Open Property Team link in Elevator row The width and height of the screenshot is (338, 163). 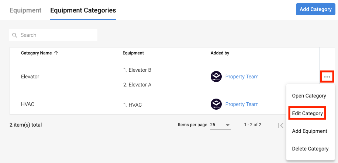click(242, 77)
